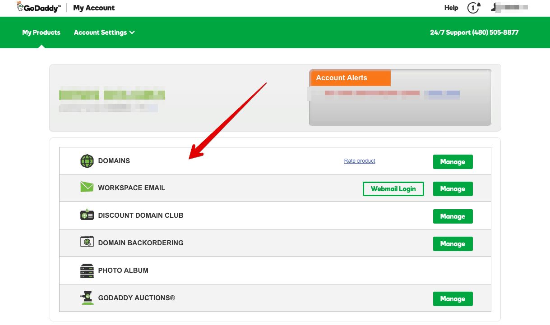Click the Discount Domain Club icon
The width and height of the screenshot is (550, 325).
(x=87, y=215)
